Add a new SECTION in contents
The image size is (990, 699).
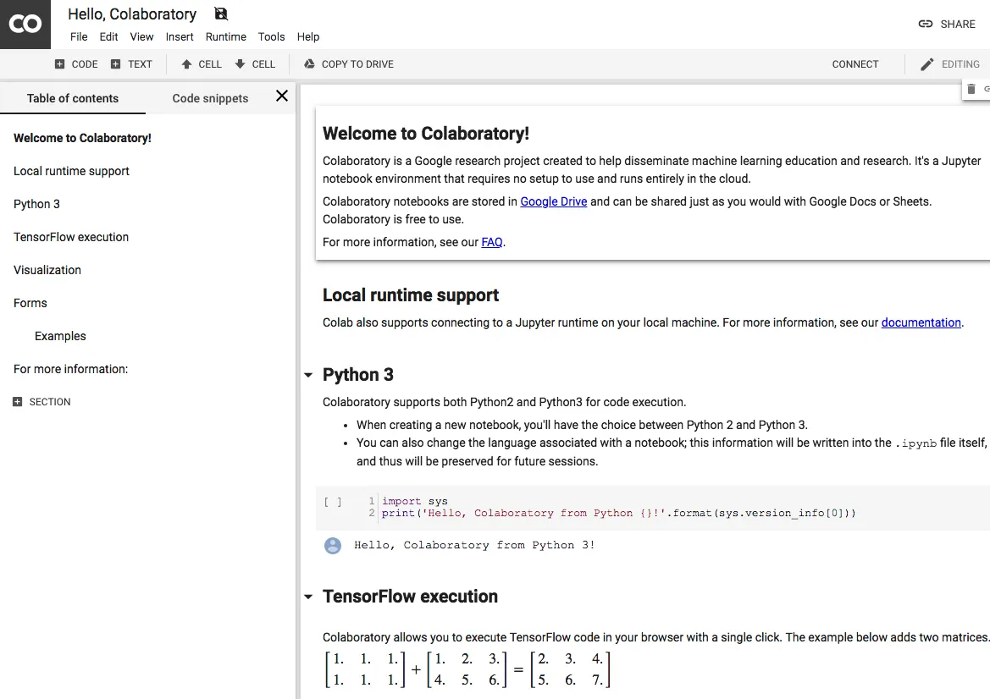(41, 402)
